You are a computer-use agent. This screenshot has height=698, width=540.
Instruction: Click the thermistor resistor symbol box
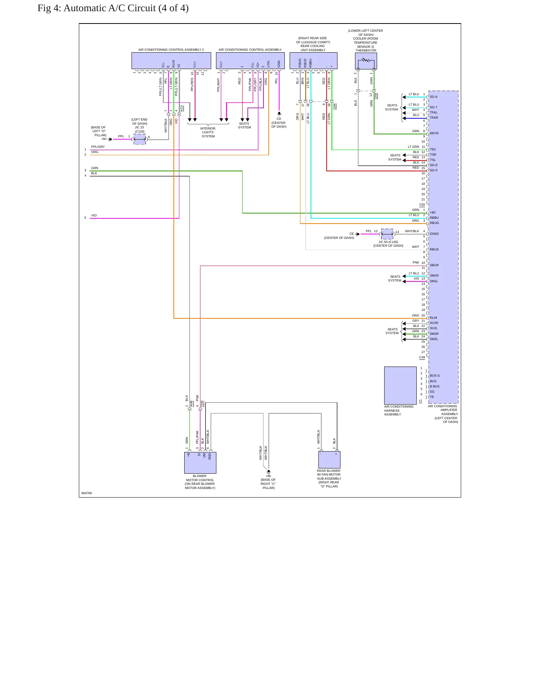click(366, 61)
